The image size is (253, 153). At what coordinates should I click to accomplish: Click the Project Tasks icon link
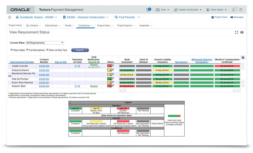click(212, 17)
